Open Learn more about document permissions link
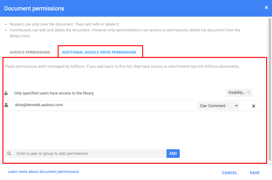This screenshot has height=180, width=272. [x=43, y=171]
